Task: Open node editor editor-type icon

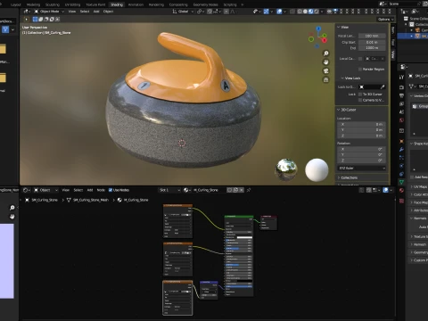Action: [x=27, y=190]
